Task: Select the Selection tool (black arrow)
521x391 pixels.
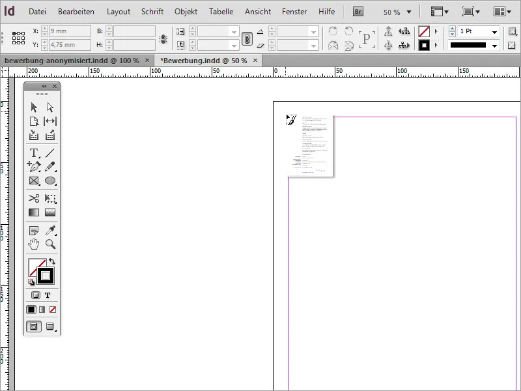Action: [34, 108]
